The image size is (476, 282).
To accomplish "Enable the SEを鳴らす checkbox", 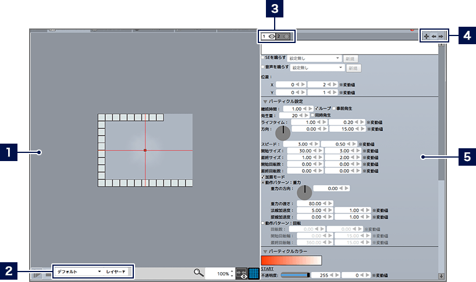I will (263, 58).
